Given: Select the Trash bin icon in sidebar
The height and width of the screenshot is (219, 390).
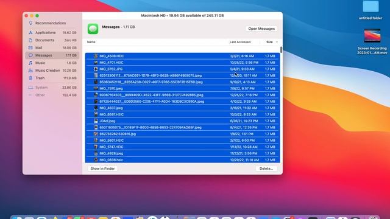Looking at the screenshot, I should click(30, 78).
